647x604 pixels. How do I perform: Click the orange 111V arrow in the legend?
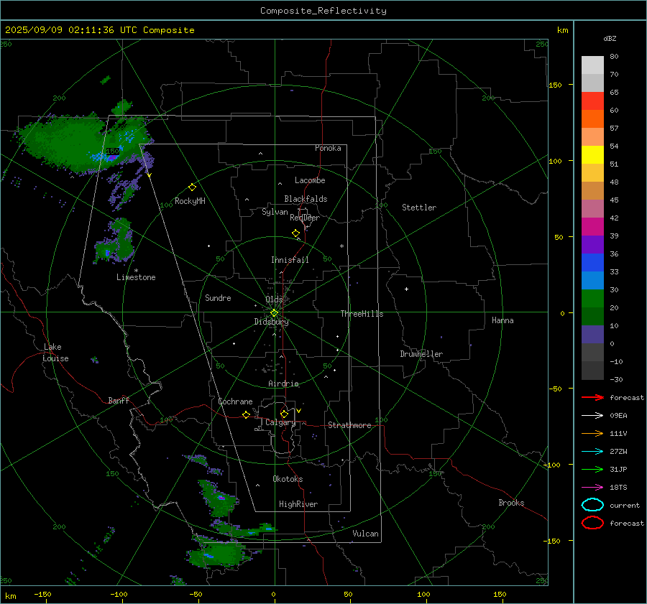[x=592, y=433]
